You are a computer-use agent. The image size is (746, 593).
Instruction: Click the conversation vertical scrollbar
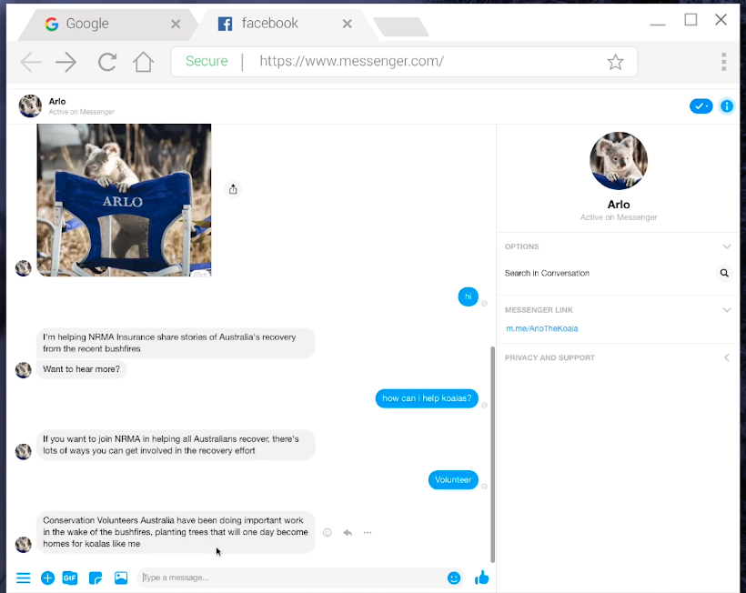(492, 454)
